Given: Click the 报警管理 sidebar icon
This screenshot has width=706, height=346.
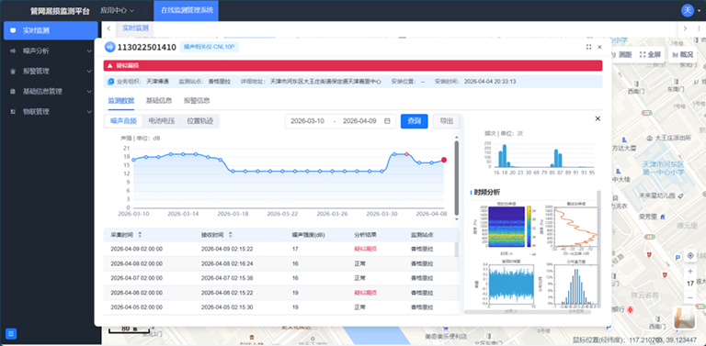Looking at the screenshot, I should 13,72.
